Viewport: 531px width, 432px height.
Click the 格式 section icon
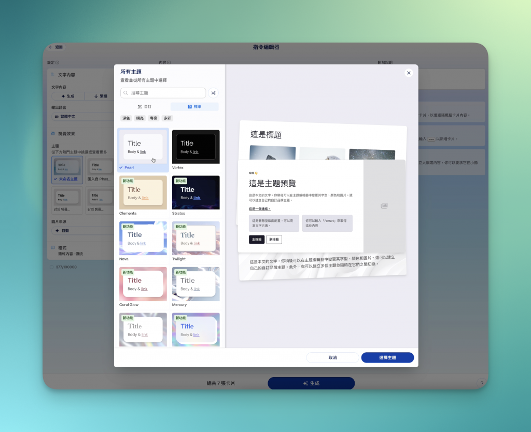coord(53,247)
